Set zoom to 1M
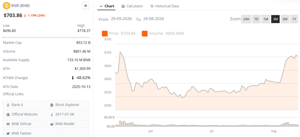Viewport: 300px width, 137px height. click(x=266, y=19)
